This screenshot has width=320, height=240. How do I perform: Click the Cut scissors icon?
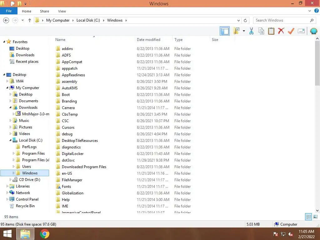tap(251, 31)
